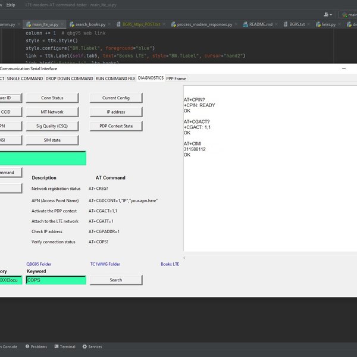Click the AT+CGDCONT APN command text
The height and width of the screenshot is (357, 357).
(x=123, y=201)
